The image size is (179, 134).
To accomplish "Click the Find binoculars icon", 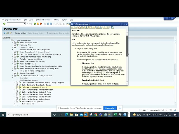I will (48, 24).
